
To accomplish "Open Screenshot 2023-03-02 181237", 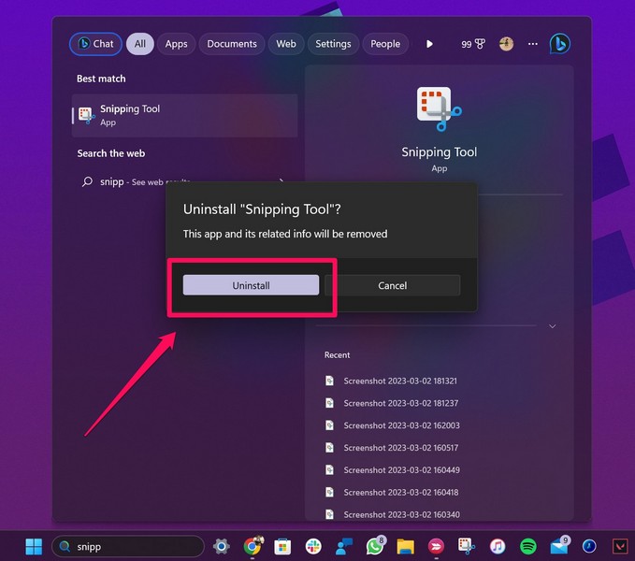I will [x=401, y=403].
